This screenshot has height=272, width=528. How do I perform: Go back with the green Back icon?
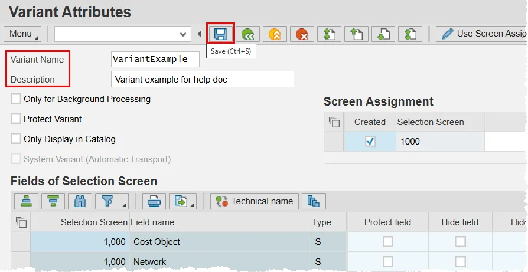click(248, 34)
